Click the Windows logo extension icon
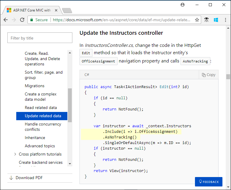The image size is (231, 190). pyautogui.click(x=216, y=20)
